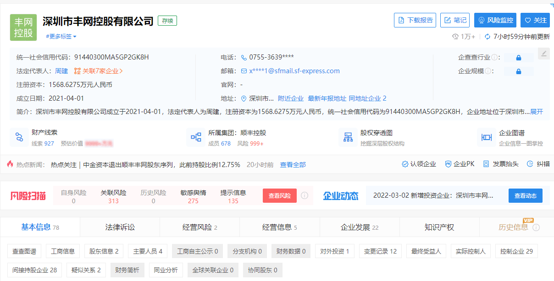Click the 所属集团 hierarchy icon
This screenshot has width=554, height=281.
196,137
